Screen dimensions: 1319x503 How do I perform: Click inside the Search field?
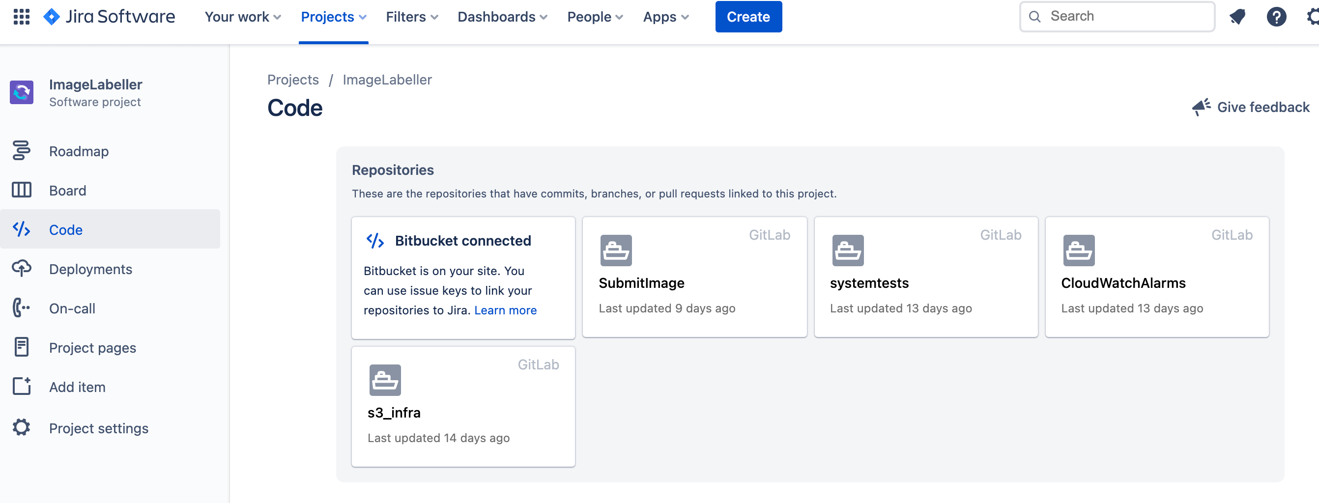click(1116, 16)
